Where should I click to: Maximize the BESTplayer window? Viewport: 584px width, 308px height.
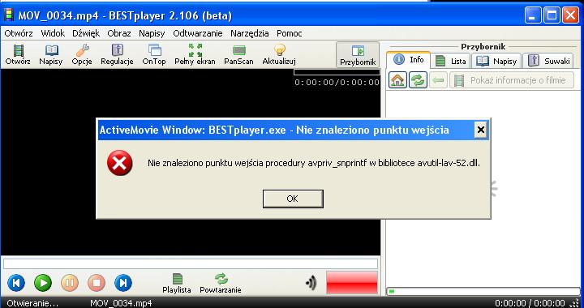552,15
